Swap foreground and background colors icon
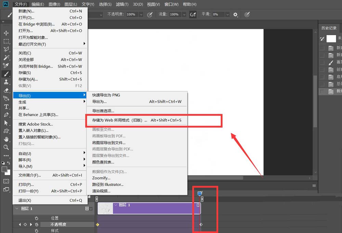Screen dimensions: 342x233 (9, 163)
